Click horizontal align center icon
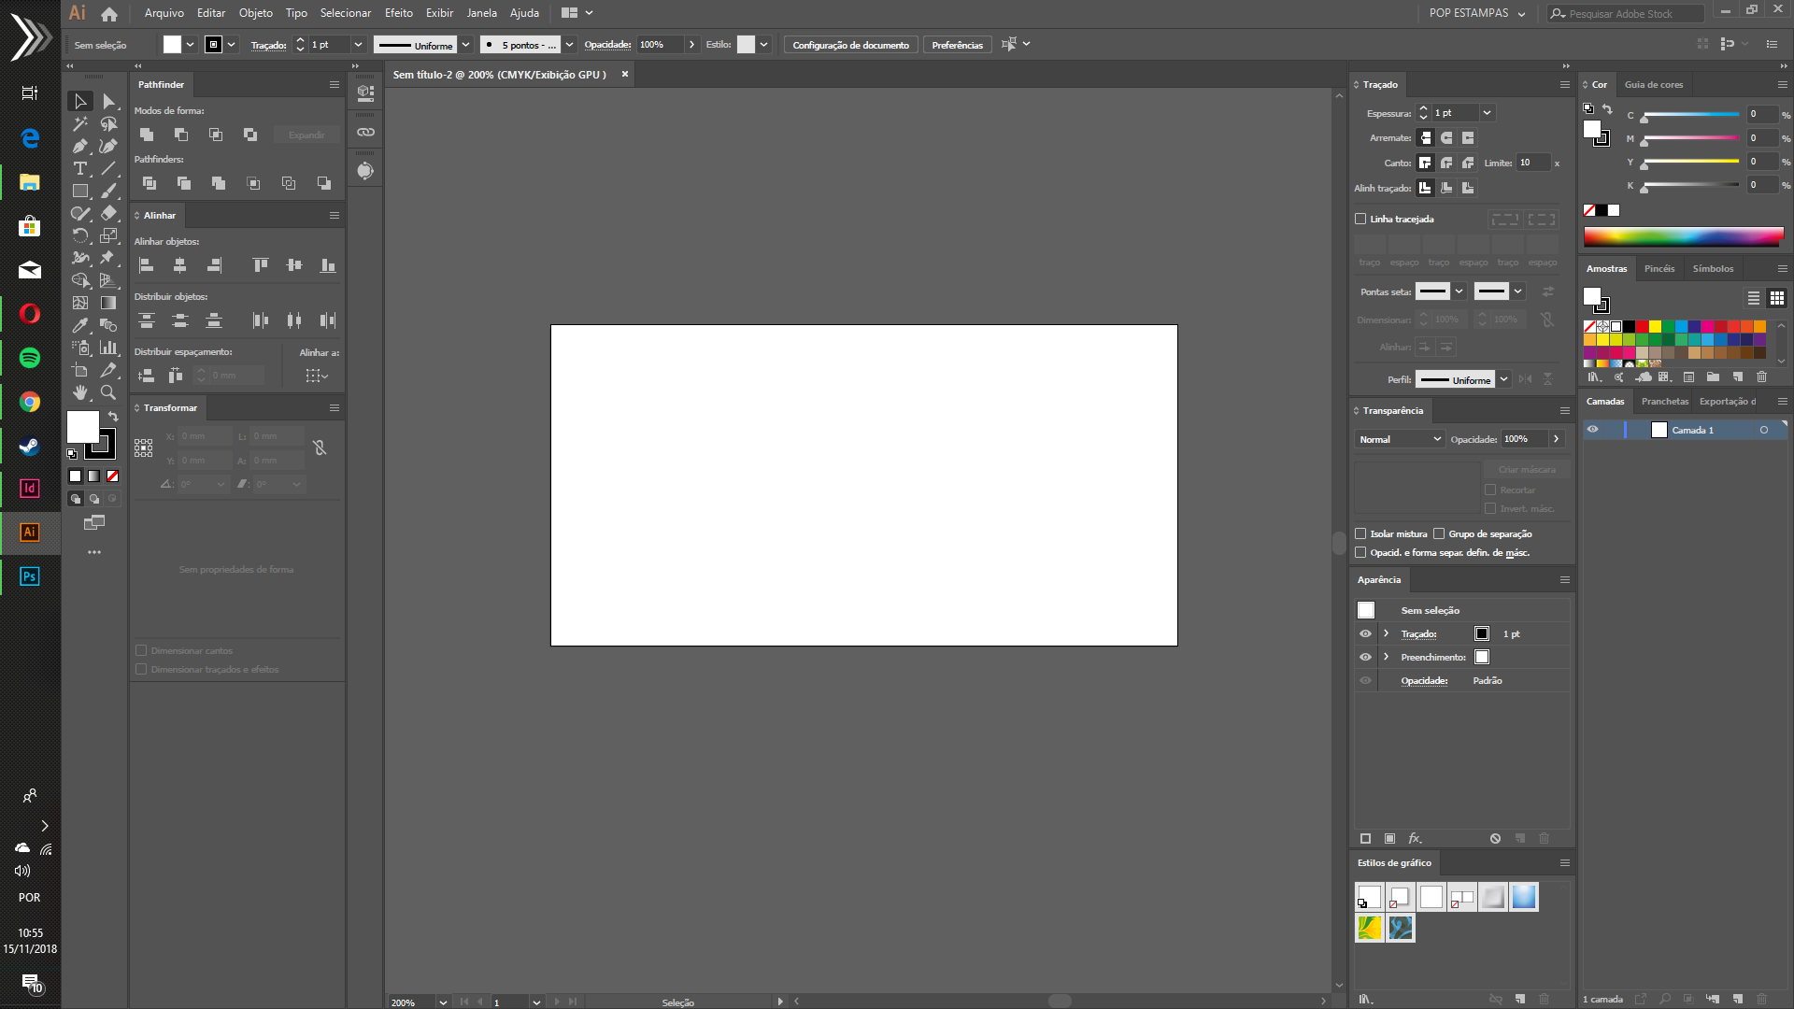This screenshot has height=1009, width=1794. (x=180, y=266)
